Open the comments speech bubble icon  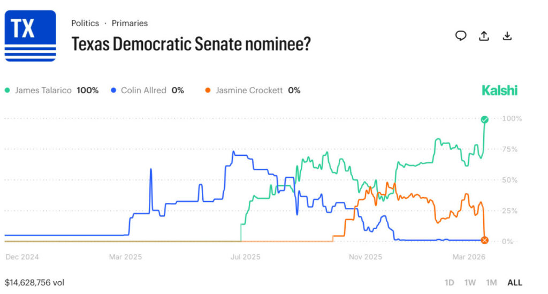(x=460, y=36)
